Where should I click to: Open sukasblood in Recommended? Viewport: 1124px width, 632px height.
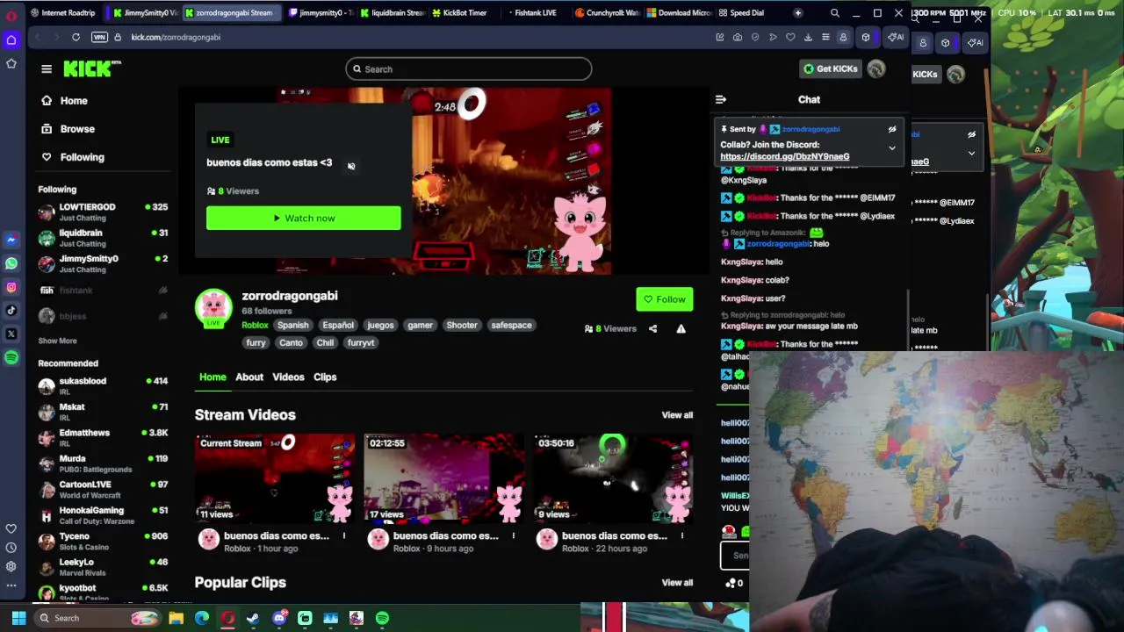[103, 386]
